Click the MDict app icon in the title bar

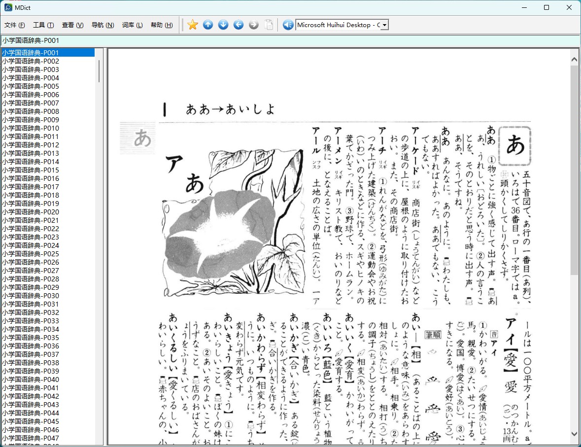pos(8,7)
